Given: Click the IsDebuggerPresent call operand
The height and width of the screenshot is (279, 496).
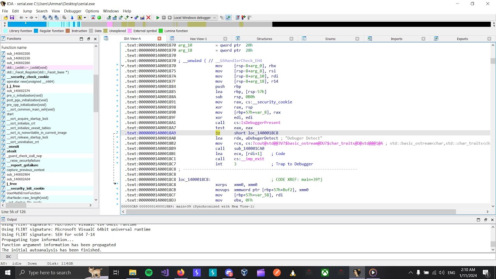Looking at the screenshot, I should 260,122.
